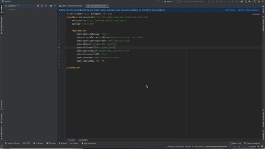
Task: Open Build Variants side tab
Action: click(2, 133)
